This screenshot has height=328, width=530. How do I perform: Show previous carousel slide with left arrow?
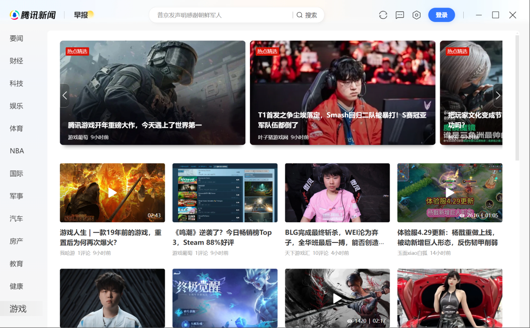(65, 96)
